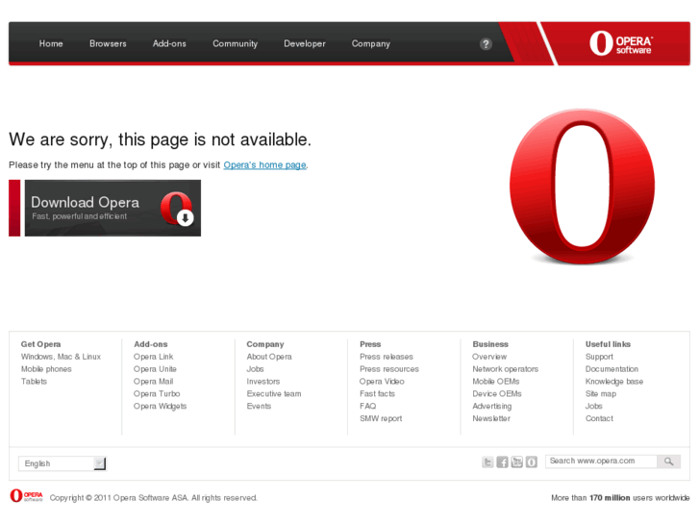Open the Home menu item
This screenshot has width=699, height=524.
point(51,43)
